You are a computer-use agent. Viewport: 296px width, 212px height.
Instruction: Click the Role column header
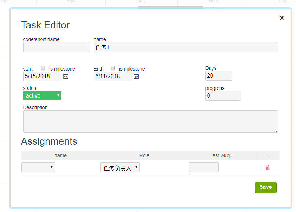tap(144, 155)
